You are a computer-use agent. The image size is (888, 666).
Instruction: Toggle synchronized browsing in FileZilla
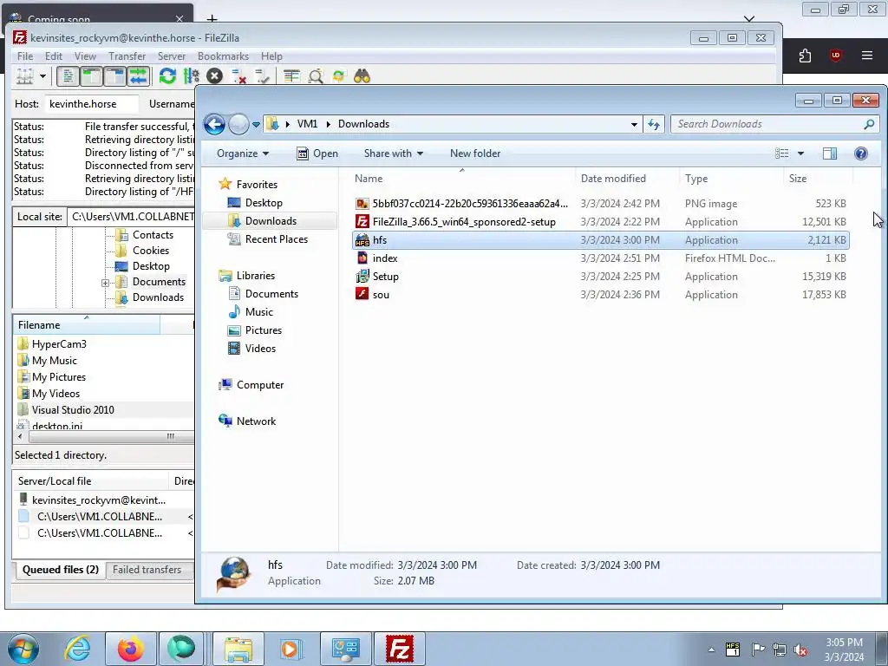(x=339, y=76)
